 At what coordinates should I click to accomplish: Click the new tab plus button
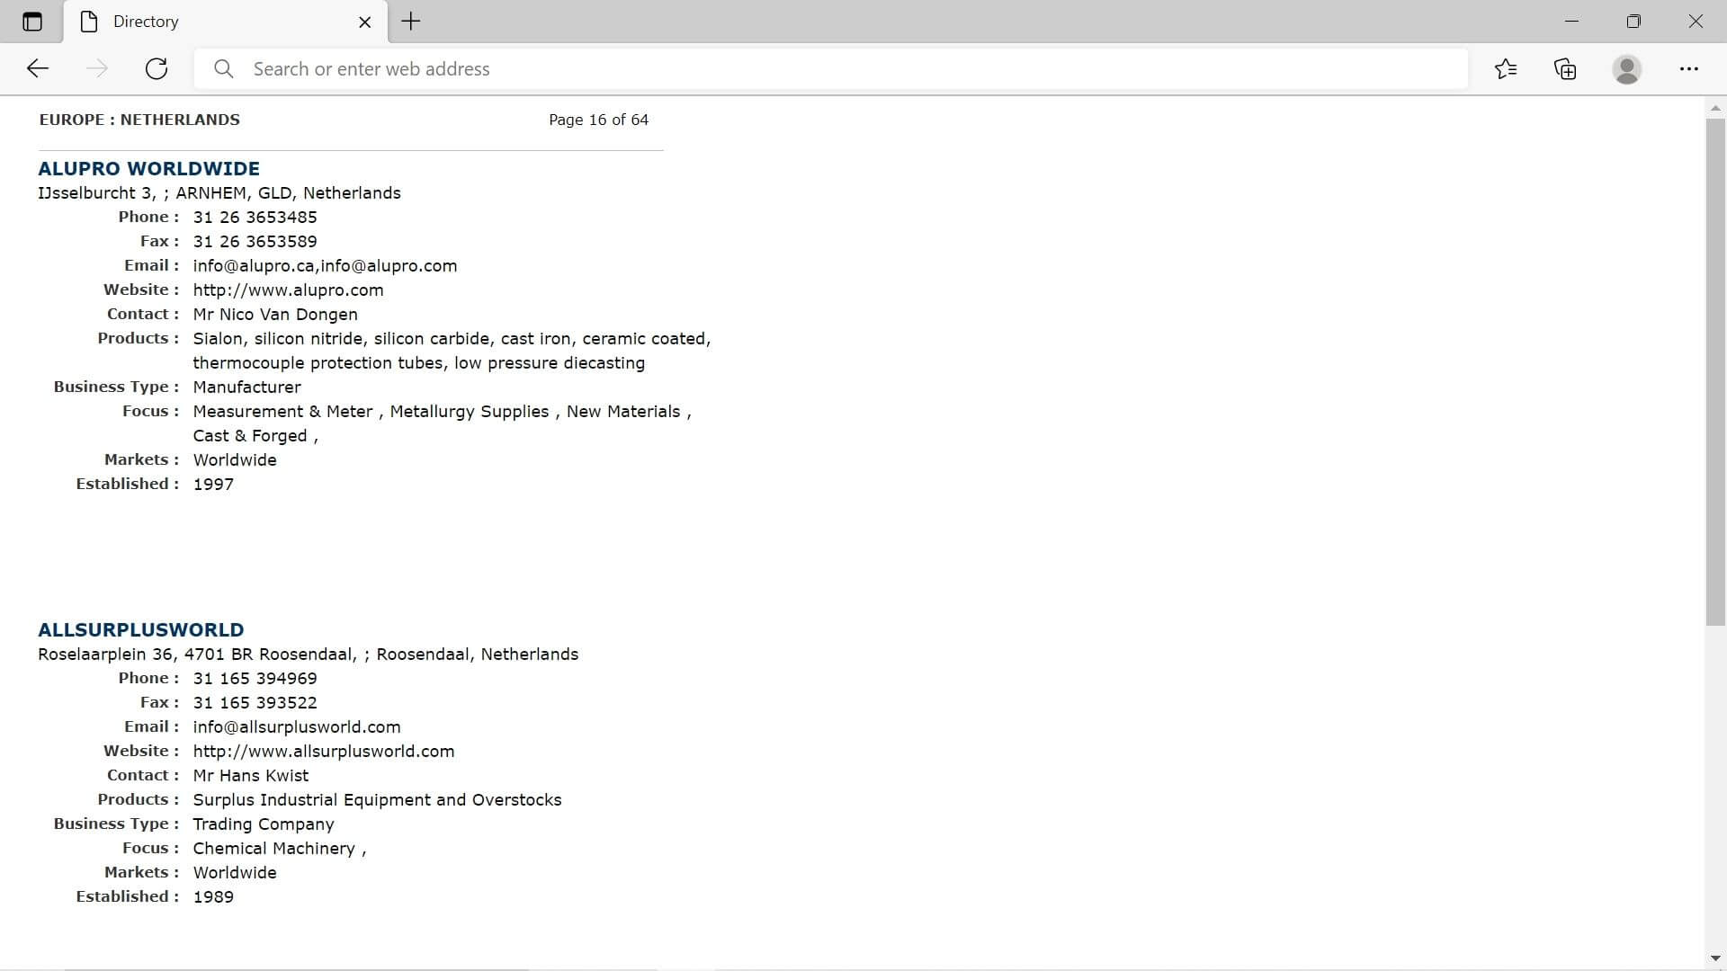point(410,22)
